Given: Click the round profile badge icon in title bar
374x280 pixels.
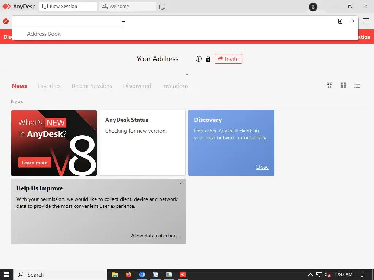Looking at the screenshot, I should tap(313, 7).
